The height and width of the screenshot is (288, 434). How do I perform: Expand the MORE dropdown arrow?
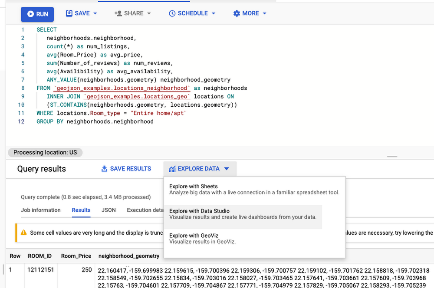264,13
